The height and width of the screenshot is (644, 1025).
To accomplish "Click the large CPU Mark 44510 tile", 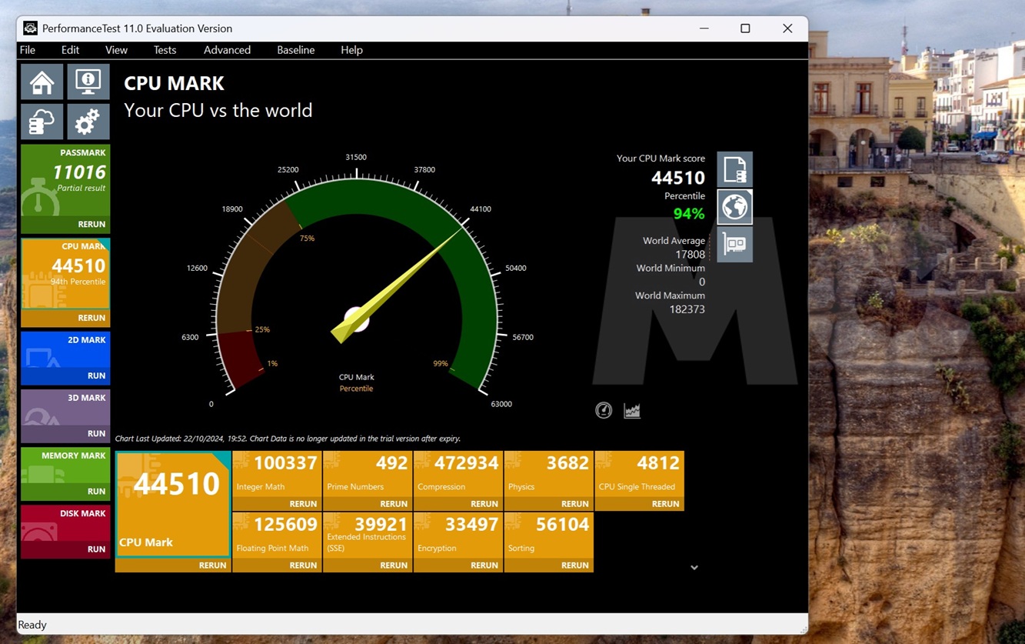I will pos(172,503).
